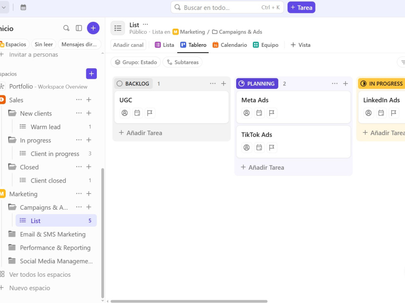Collapse the Closed folder
Image resolution: width=405 pixels, height=303 pixels.
pyautogui.click(x=12, y=167)
